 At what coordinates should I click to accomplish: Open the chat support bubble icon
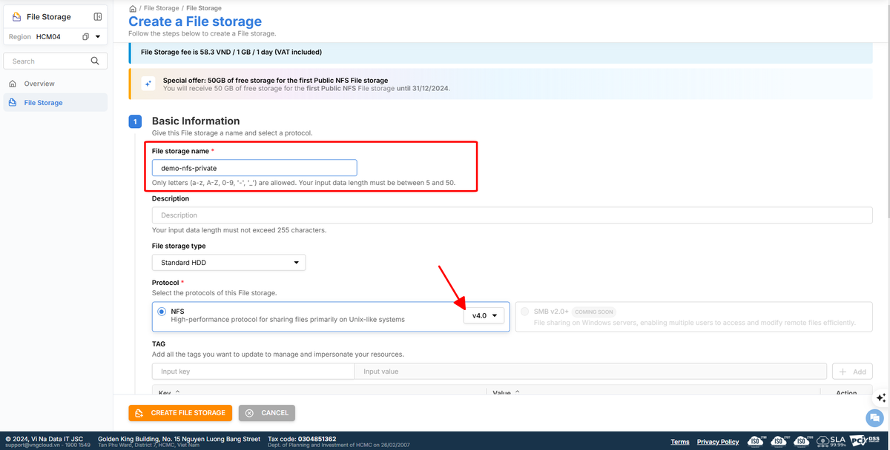click(x=875, y=418)
